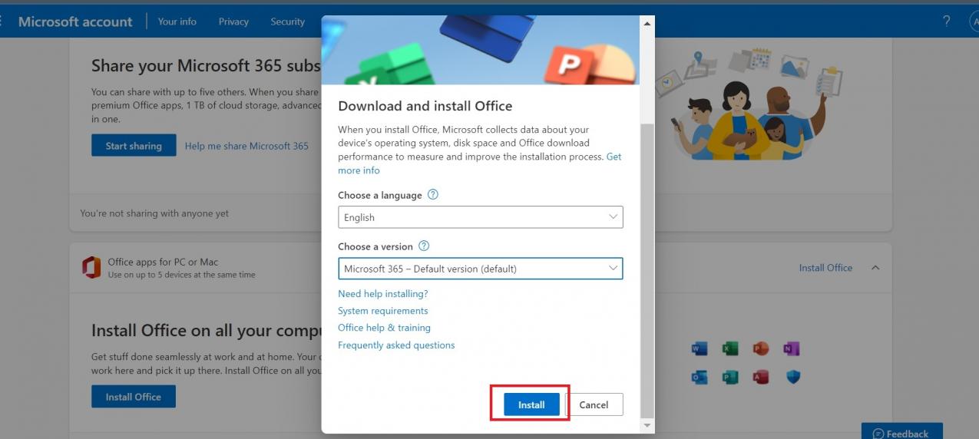Click 'You're not sharing with anyone yet' text
This screenshot has width=979, height=439.
point(154,213)
